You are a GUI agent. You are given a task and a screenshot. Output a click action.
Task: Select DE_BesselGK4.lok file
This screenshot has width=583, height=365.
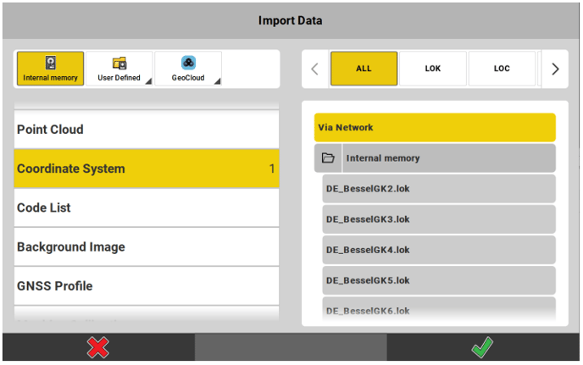[439, 250]
